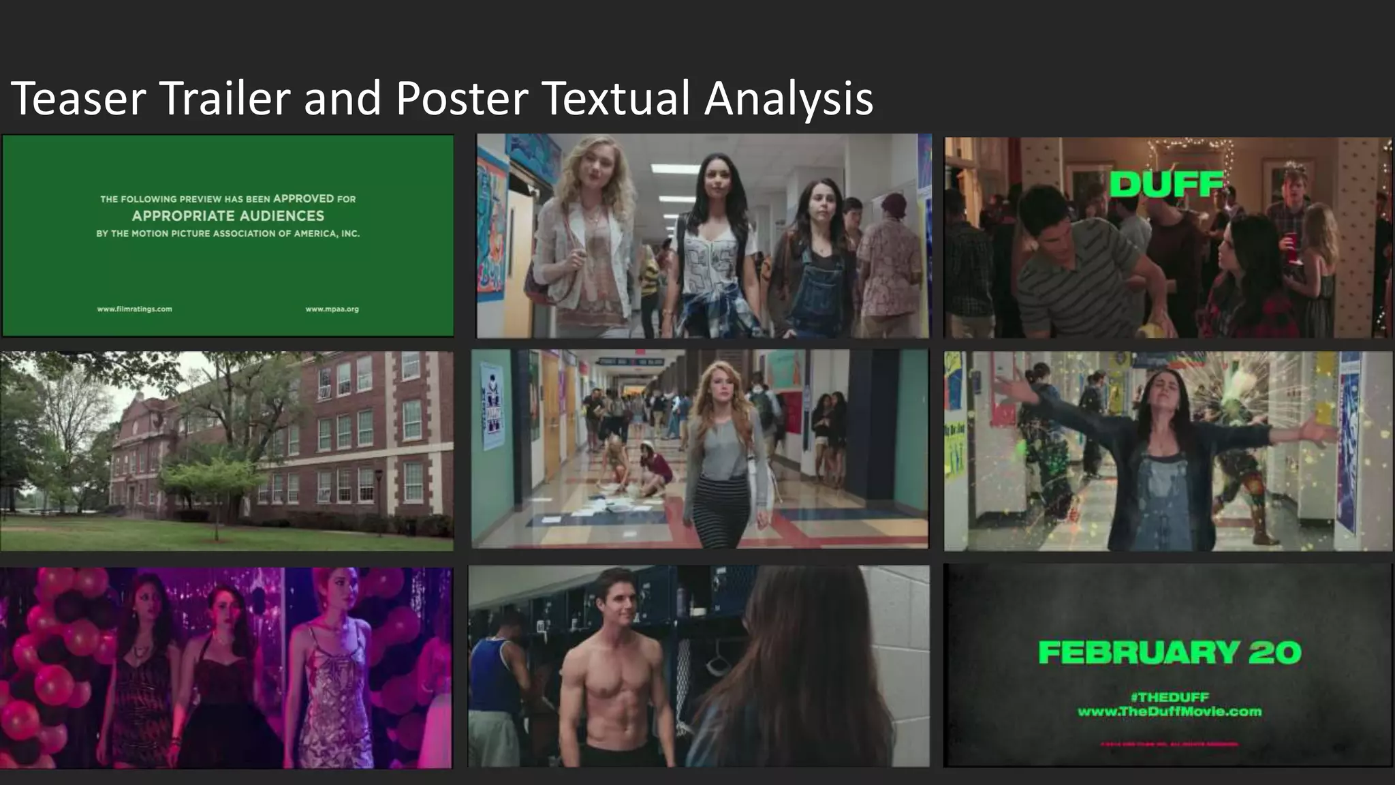Click the green DUFF title text
Screen dimensions: 1395x785
[1166, 184]
